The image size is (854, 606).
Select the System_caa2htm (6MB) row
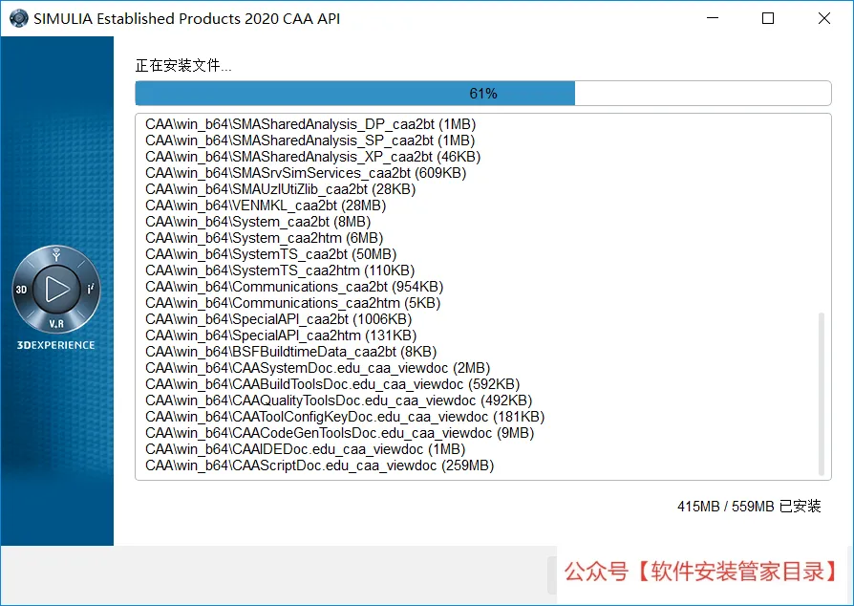(265, 238)
